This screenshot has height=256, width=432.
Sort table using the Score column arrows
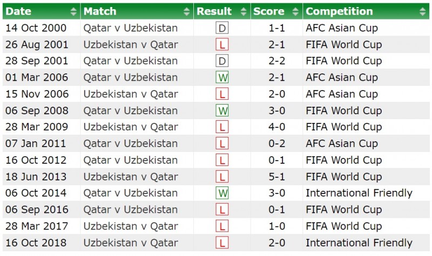pos(295,11)
